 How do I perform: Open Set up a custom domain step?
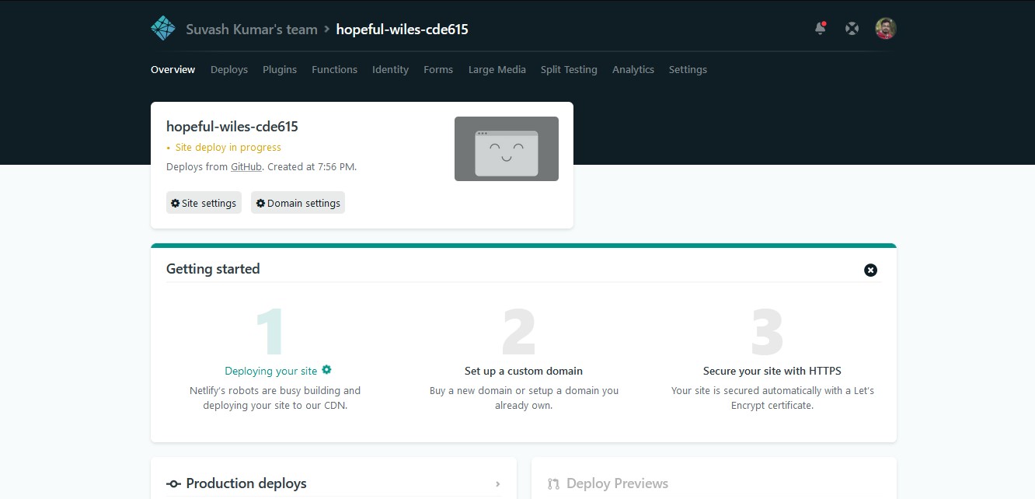[x=524, y=371]
